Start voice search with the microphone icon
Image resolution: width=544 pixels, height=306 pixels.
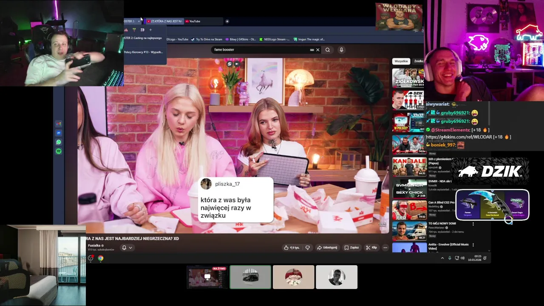(341, 50)
